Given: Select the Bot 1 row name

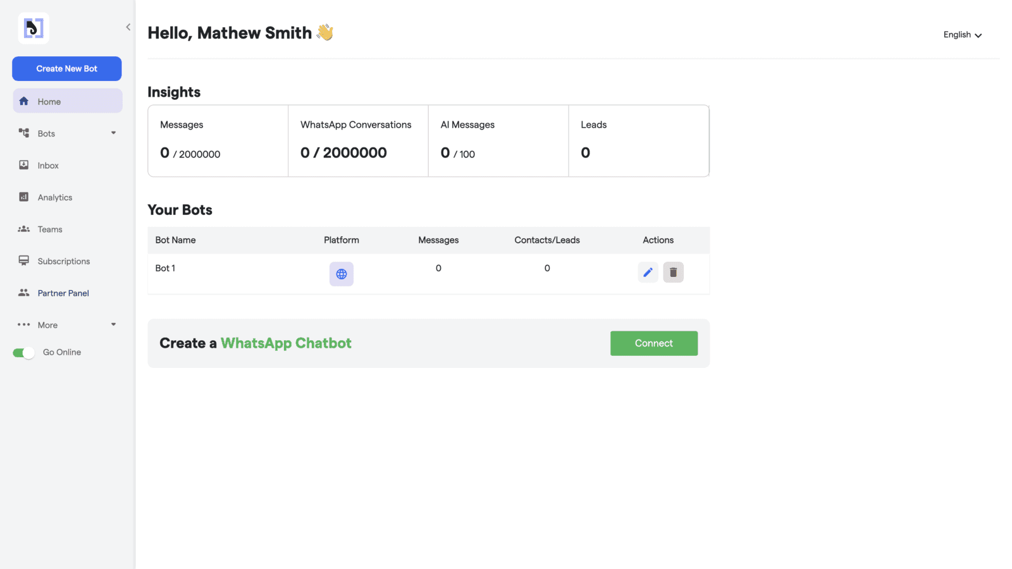Looking at the screenshot, I should pos(165,268).
